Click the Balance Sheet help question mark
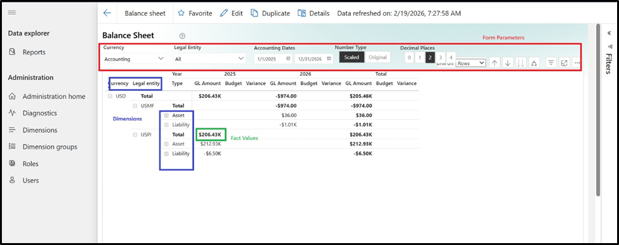The image size is (619, 245). [182, 36]
